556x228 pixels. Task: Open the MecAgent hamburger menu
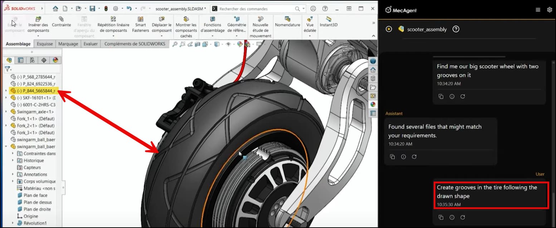pyautogui.click(x=538, y=10)
